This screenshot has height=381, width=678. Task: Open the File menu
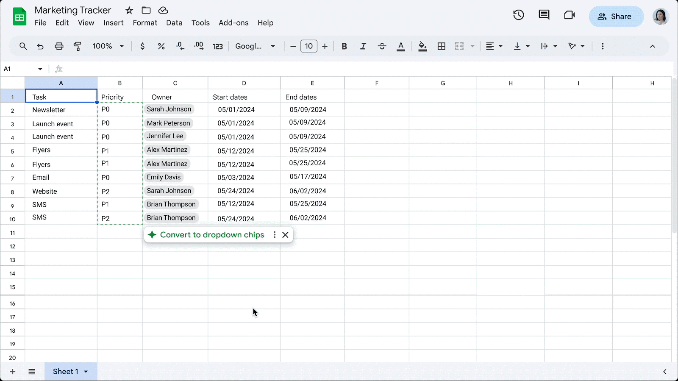coord(41,23)
